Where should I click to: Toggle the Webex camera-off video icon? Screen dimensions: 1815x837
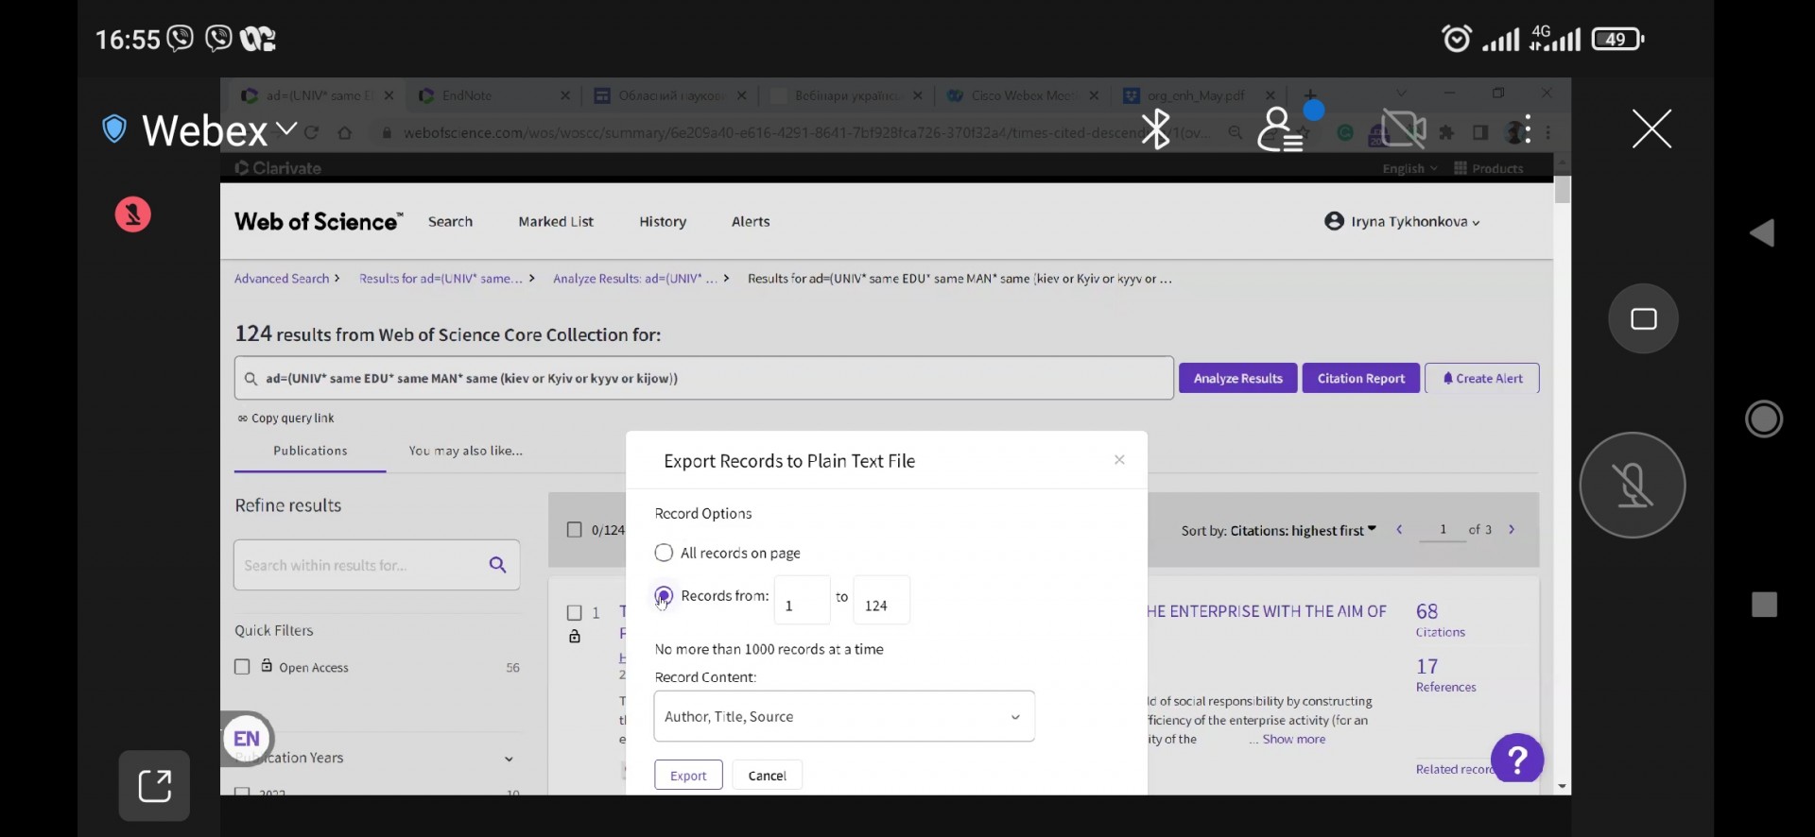point(1403,129)
